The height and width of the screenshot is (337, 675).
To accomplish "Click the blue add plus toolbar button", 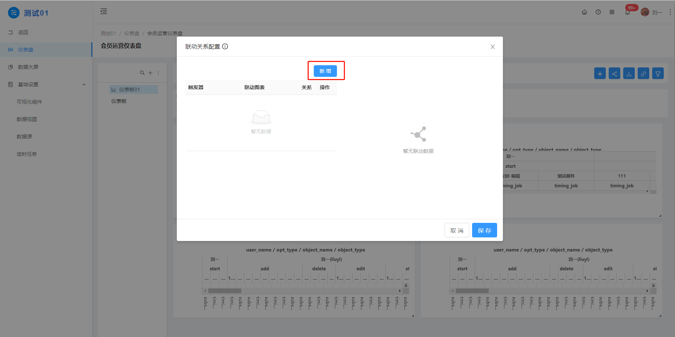I will pos(600,74).
